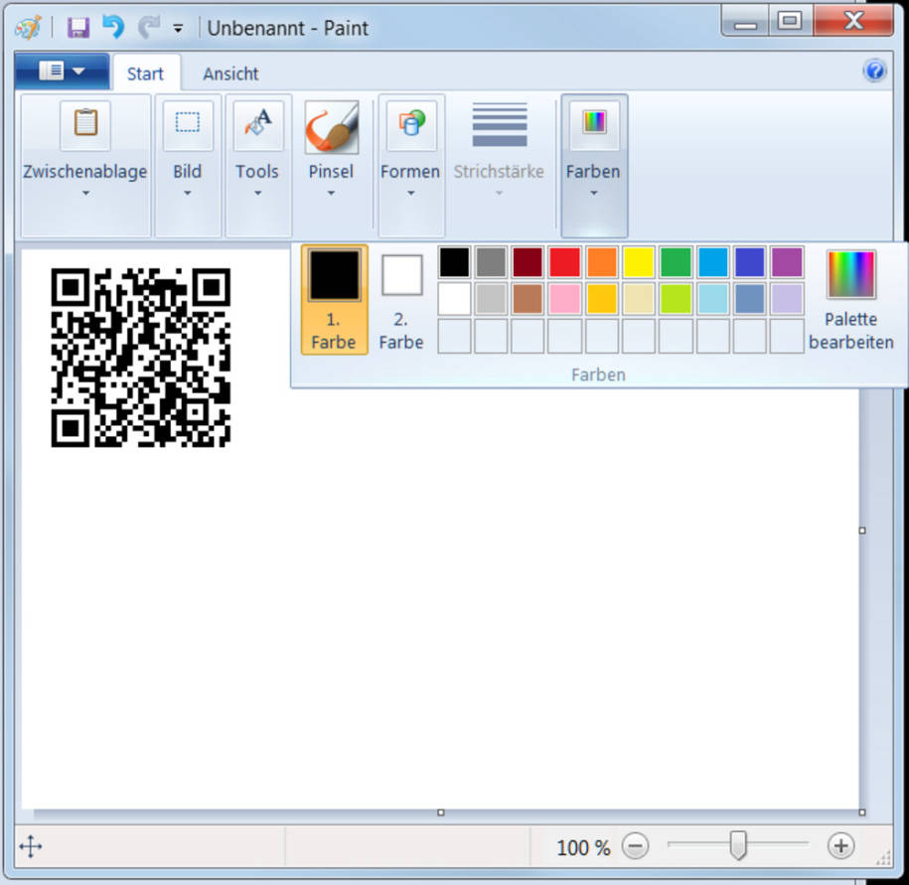Click the Strichstärke line thickness icon
The height and width of the screenshot is (885, 909).
pos(499,124)
